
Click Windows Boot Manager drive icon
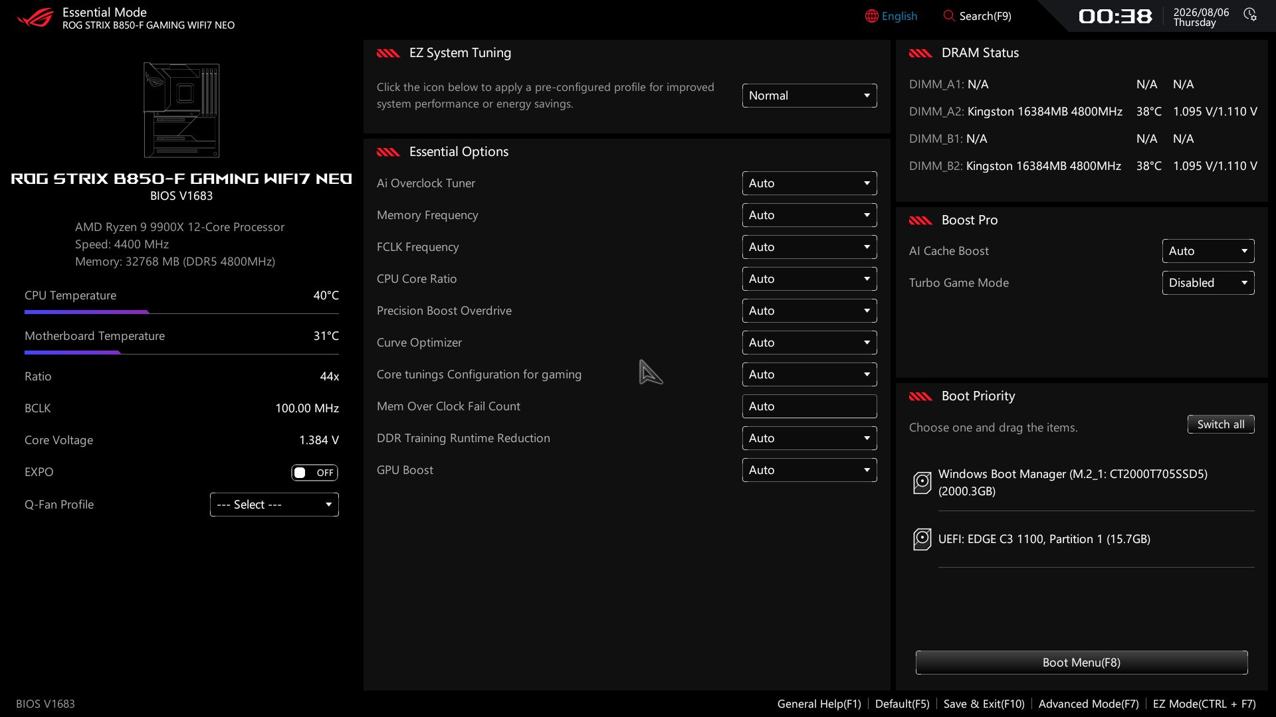point(922,483)
